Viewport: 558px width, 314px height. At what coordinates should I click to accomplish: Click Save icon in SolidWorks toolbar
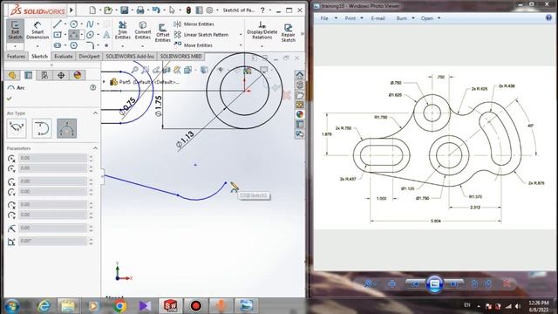[x=124, y=10]
